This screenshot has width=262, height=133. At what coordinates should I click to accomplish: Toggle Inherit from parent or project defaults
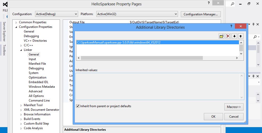point(78,106)
